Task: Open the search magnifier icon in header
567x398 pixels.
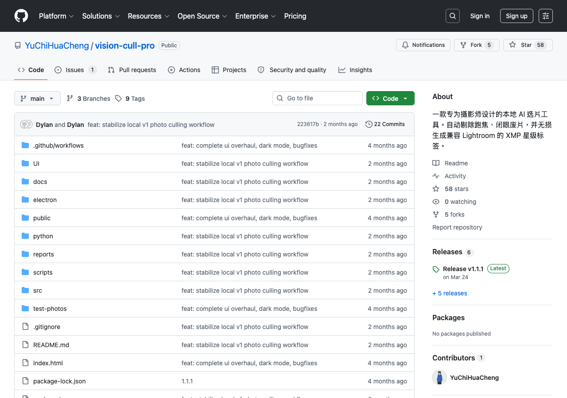Action: 453,16
